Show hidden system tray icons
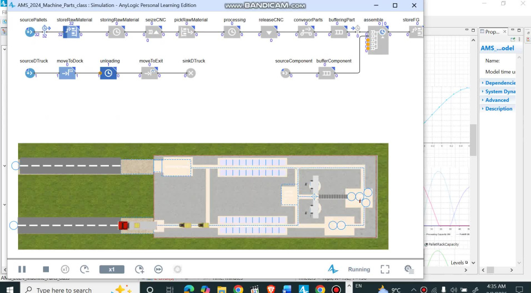The image size is (531, 293). [x=414, y=290]
